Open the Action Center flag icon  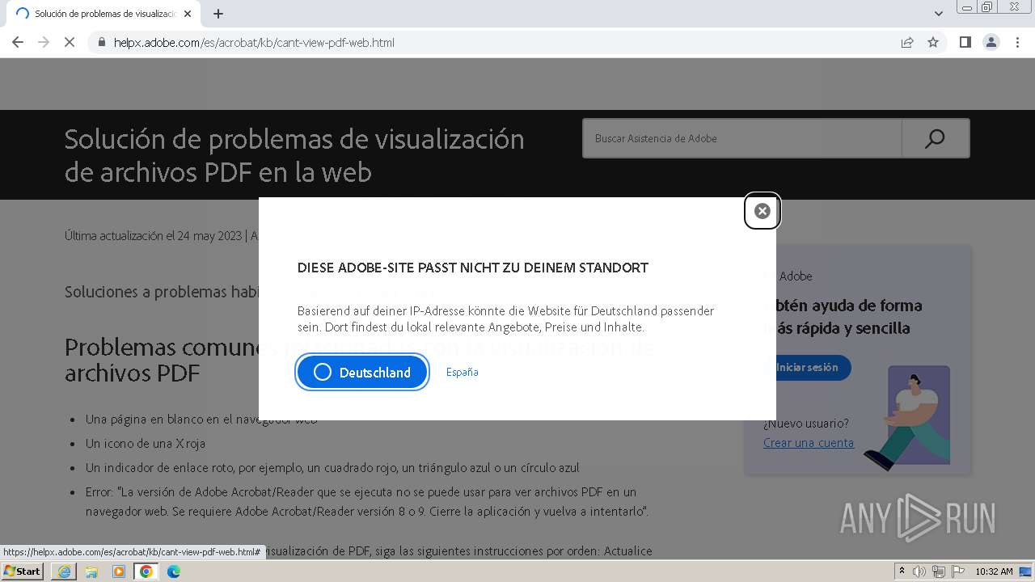(x=958, y=571)
